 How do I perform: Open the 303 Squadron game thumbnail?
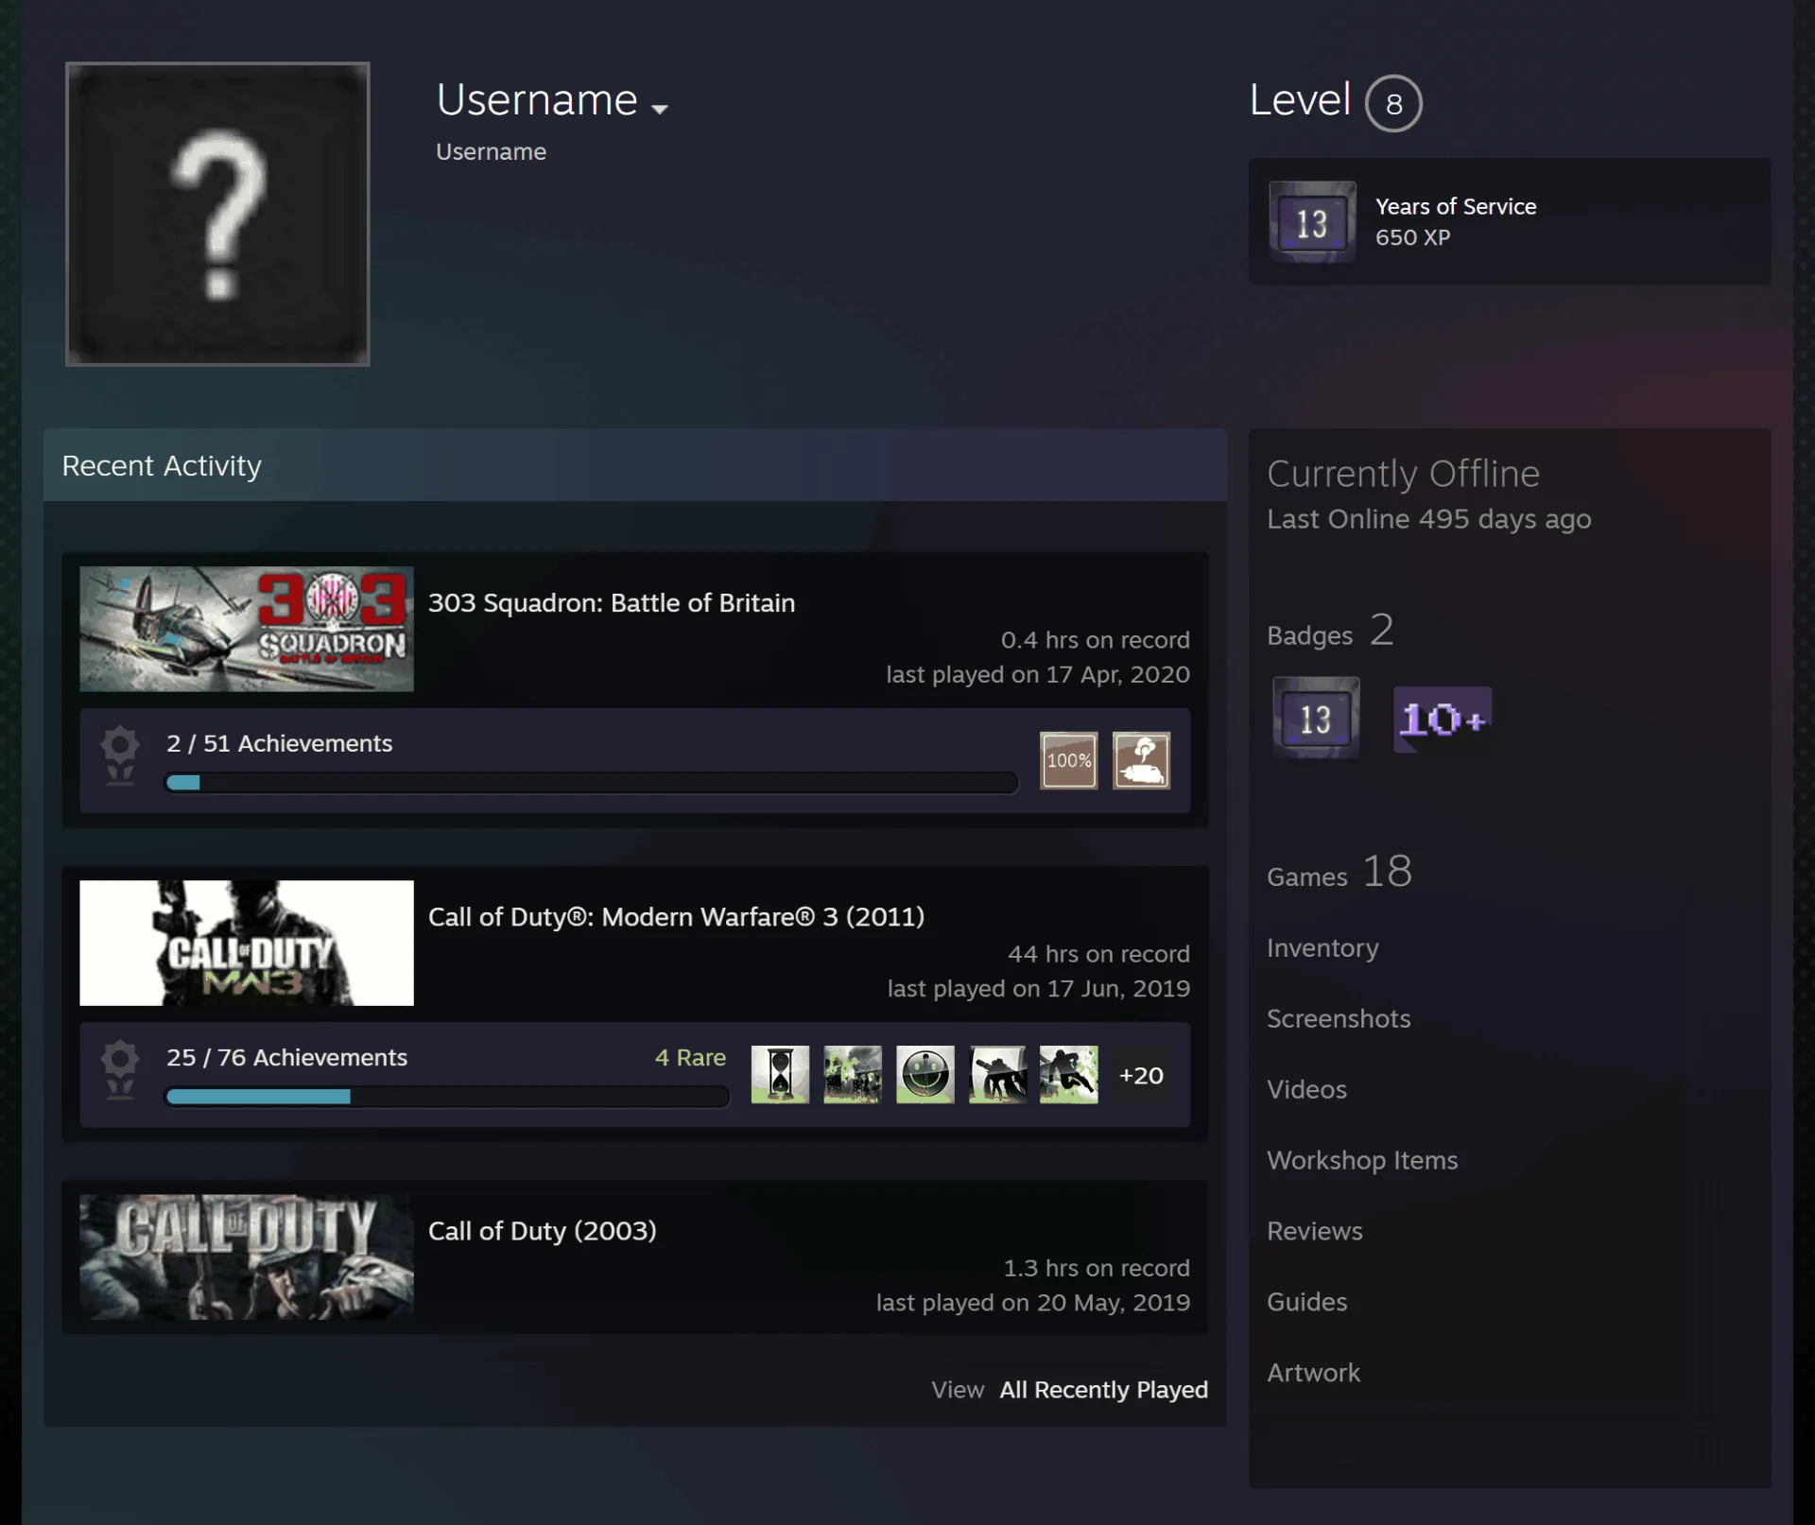point(247,629)
